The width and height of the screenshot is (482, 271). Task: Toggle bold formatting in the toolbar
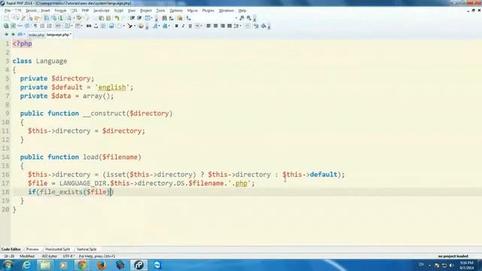coord(176,26)
